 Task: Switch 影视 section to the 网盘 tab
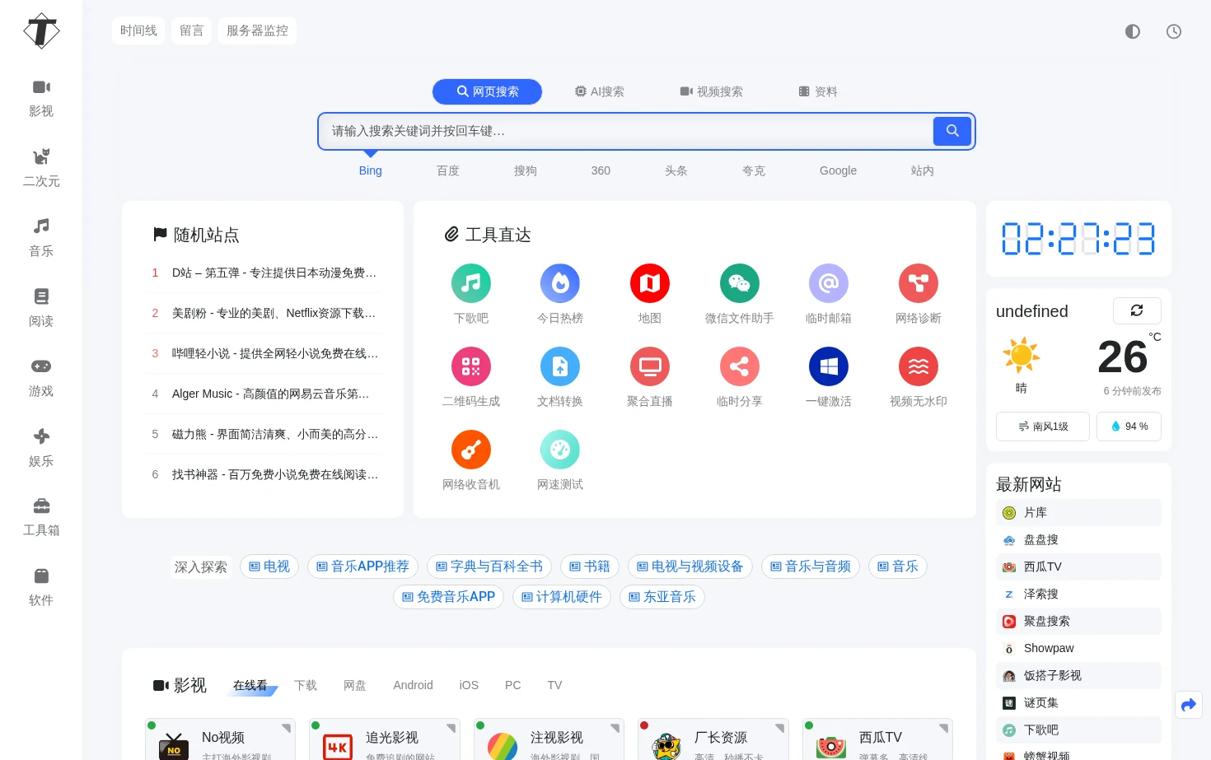(x=355, y=685)
